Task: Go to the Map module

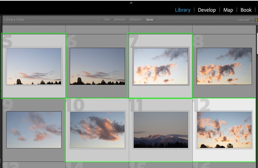Action: click(x=228, y=10)
